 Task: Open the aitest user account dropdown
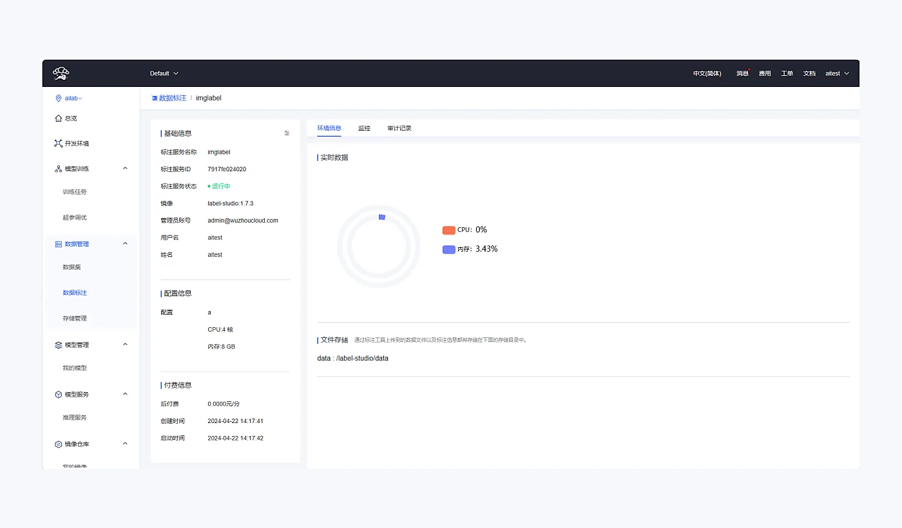click(838, 73)
